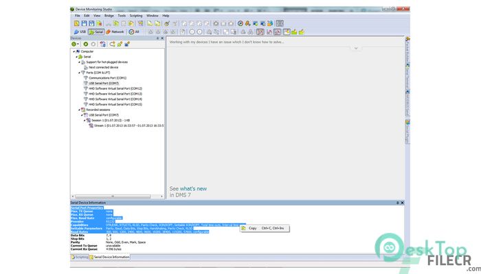Screen dimensions: 481x274
Task: Collapse Support for hot-plugged devices node
Action: (79, 62)
